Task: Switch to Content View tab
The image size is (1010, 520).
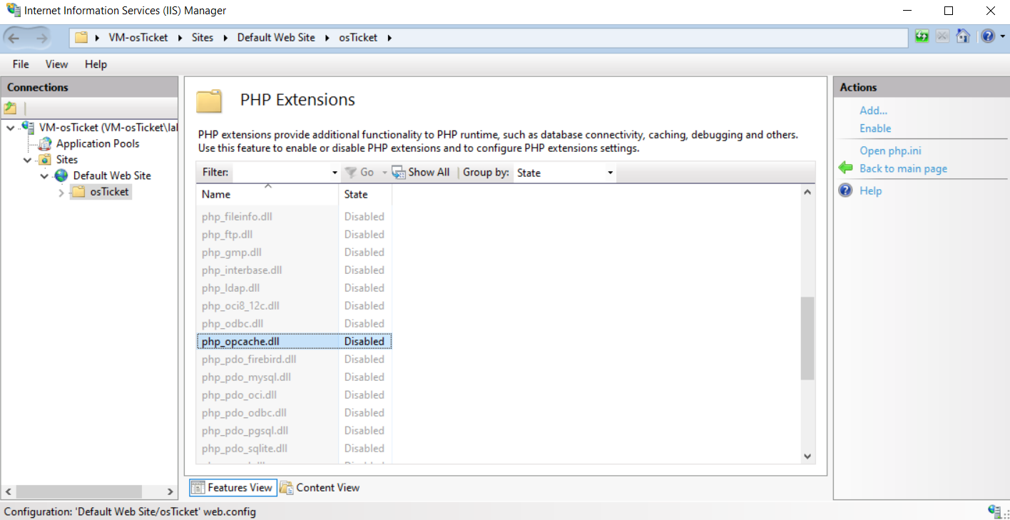Action: (320, 487)
